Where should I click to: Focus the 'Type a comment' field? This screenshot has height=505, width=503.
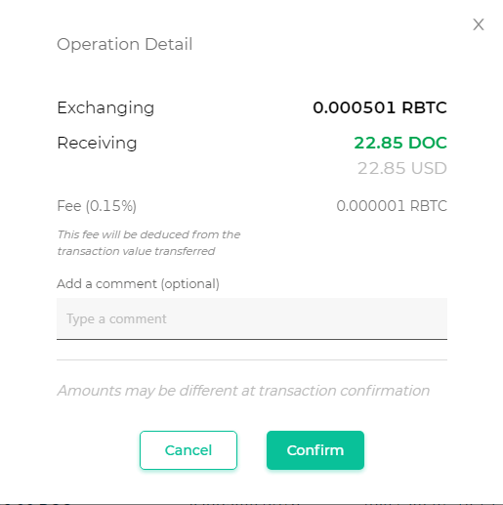252,318
